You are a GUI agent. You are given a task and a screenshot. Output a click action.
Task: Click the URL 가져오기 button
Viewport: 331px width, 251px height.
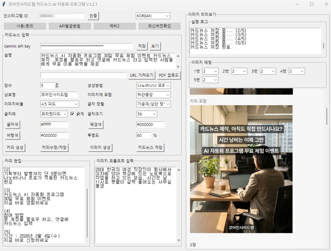pyautogui.click(x=142, y=75)
